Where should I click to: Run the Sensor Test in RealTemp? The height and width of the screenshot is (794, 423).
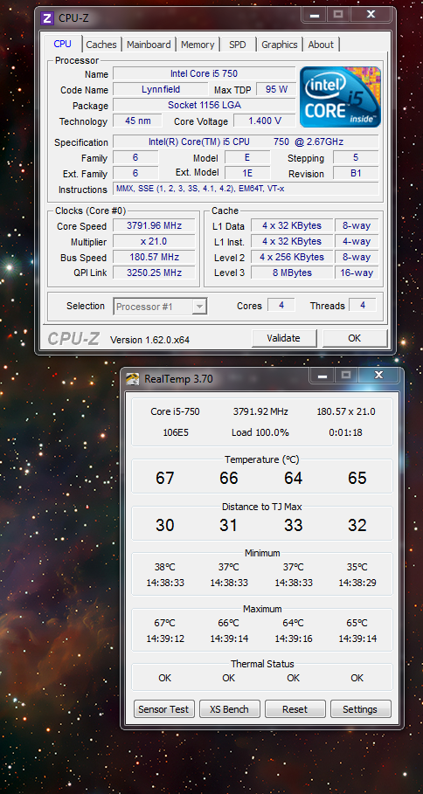pos(164,709)
